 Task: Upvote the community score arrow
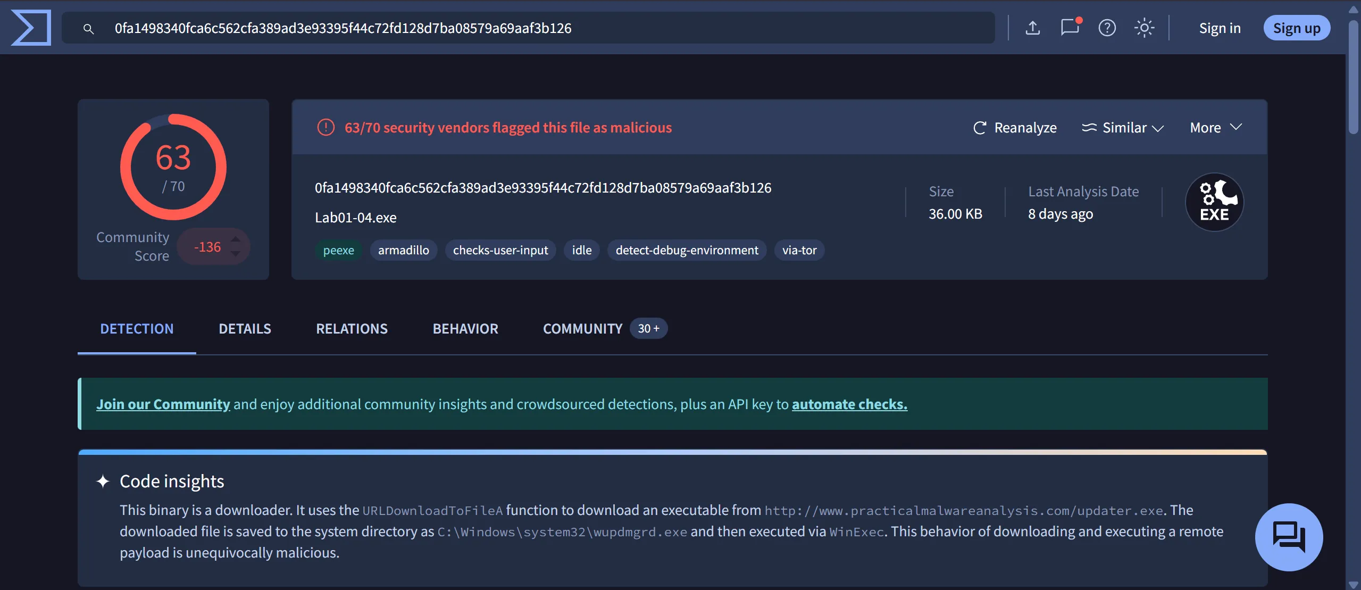pos(236,239)
